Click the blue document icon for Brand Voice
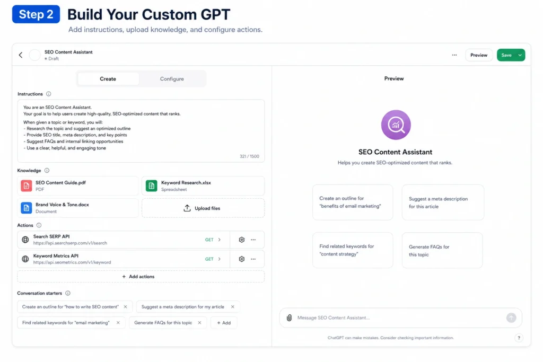543x362 pixels. coord(27,208)
